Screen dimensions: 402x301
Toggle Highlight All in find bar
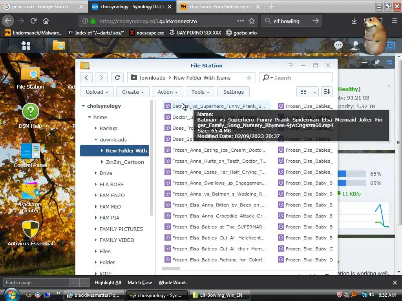tap(108, 283)
